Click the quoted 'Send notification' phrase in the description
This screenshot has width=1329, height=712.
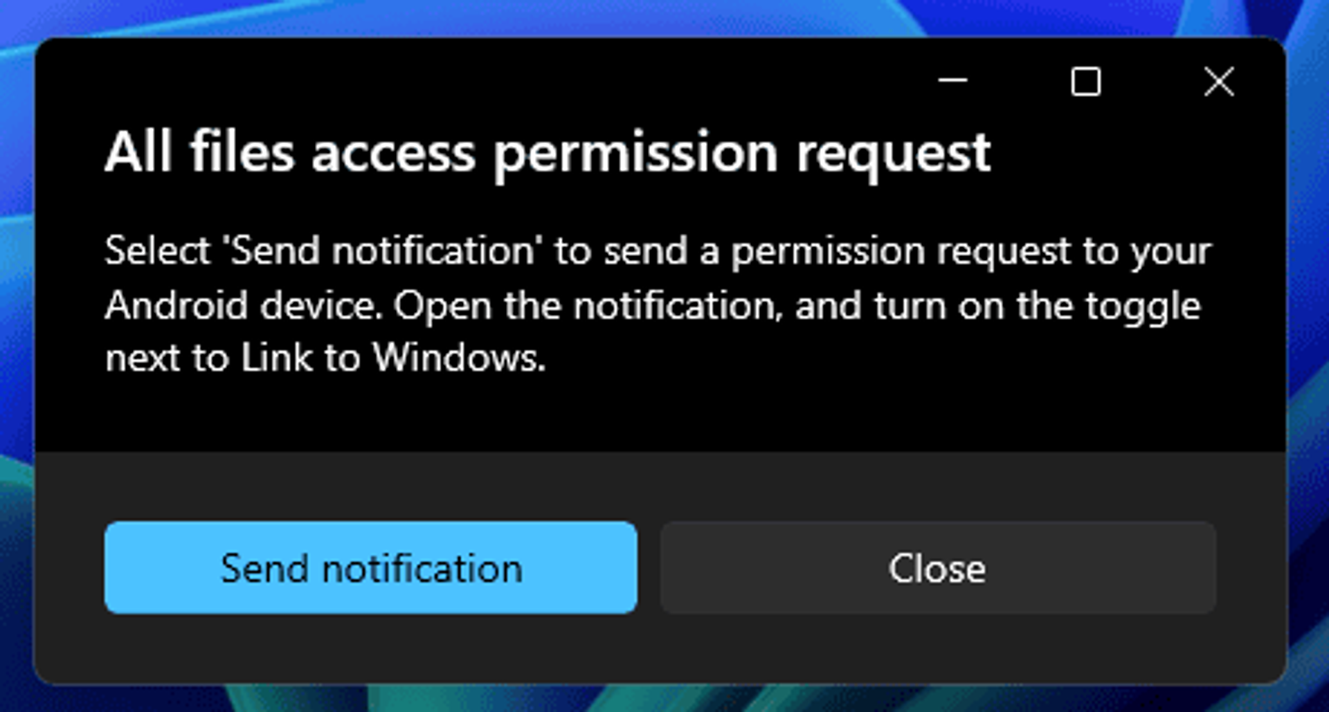[383, 250]
